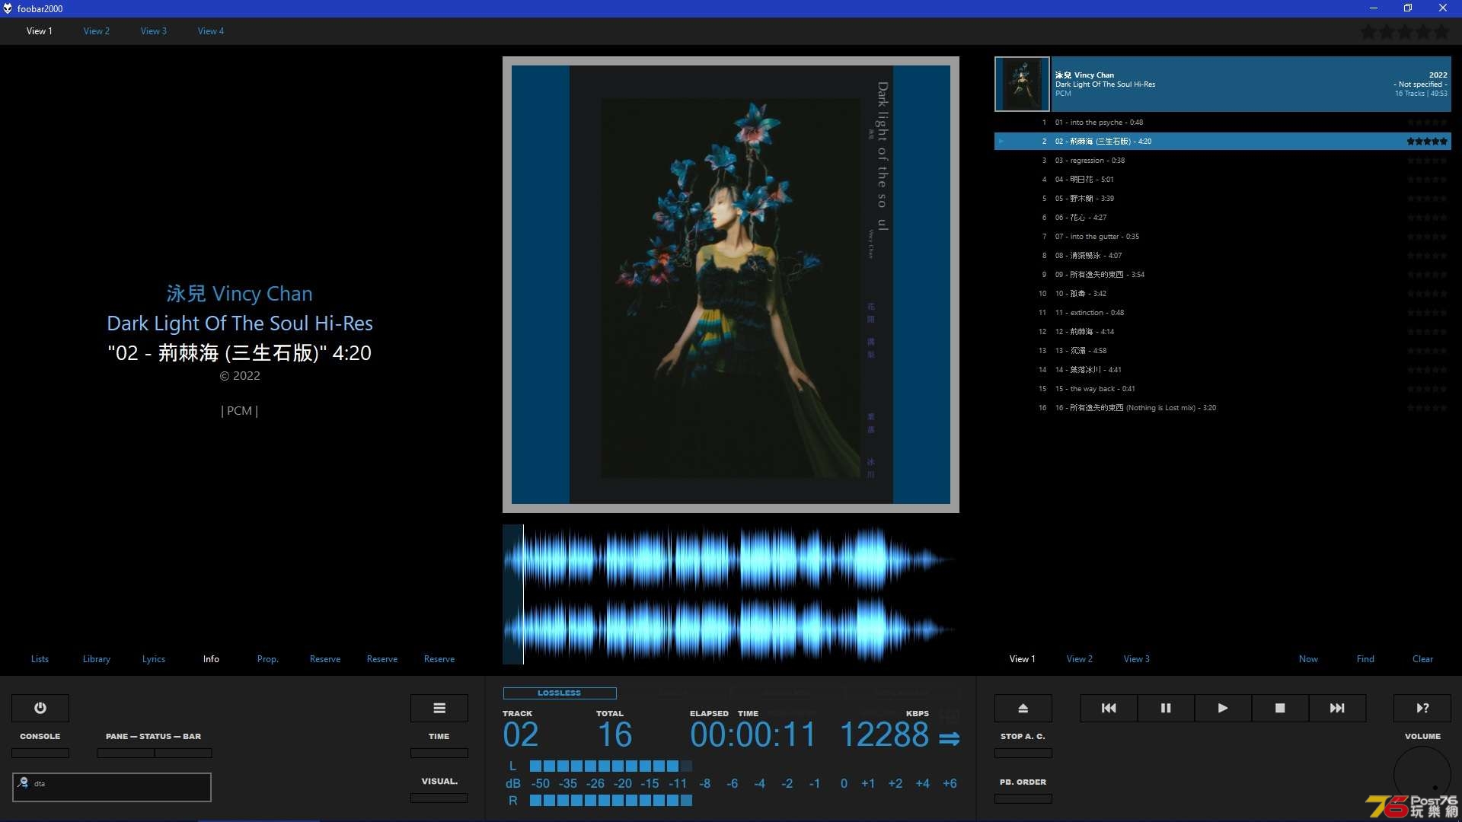Click the search magnifier icon in the filter box
Screen dimensions: 1462x822
tap(23, 782)
